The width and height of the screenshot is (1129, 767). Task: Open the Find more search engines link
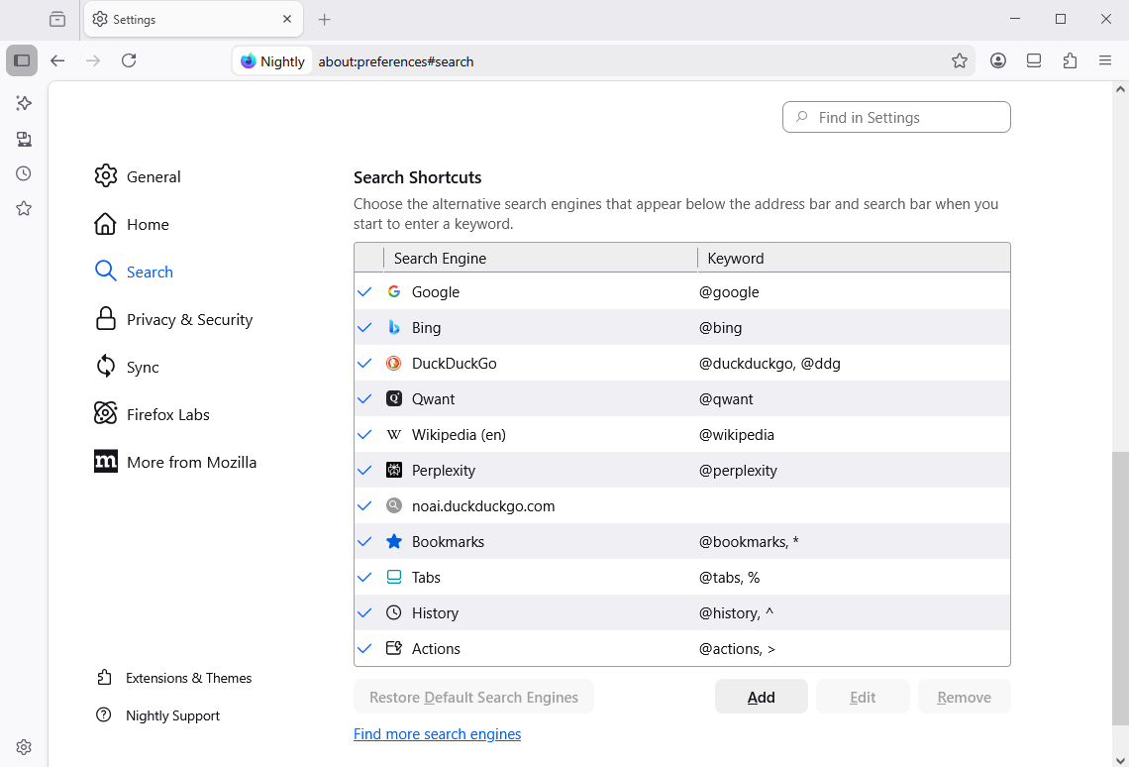click(437, 734)
